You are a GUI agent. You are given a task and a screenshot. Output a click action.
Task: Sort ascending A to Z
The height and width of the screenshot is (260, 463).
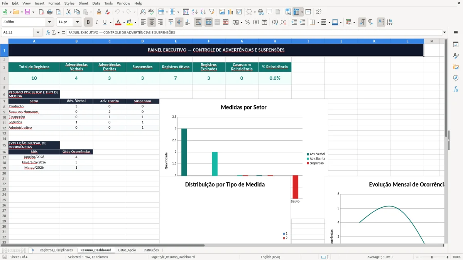coord(194,12)
